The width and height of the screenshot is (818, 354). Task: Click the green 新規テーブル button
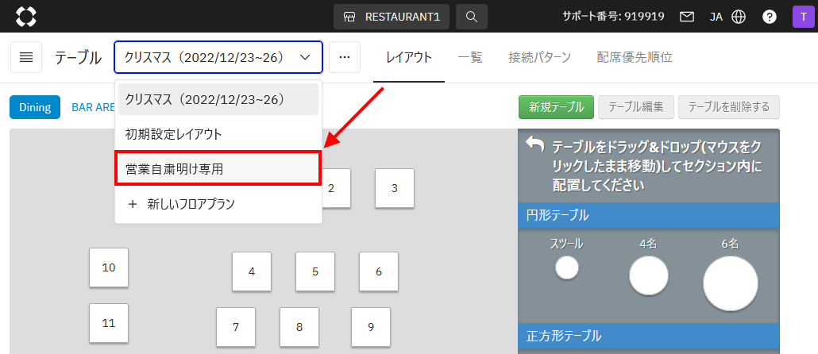coord(556,107)
